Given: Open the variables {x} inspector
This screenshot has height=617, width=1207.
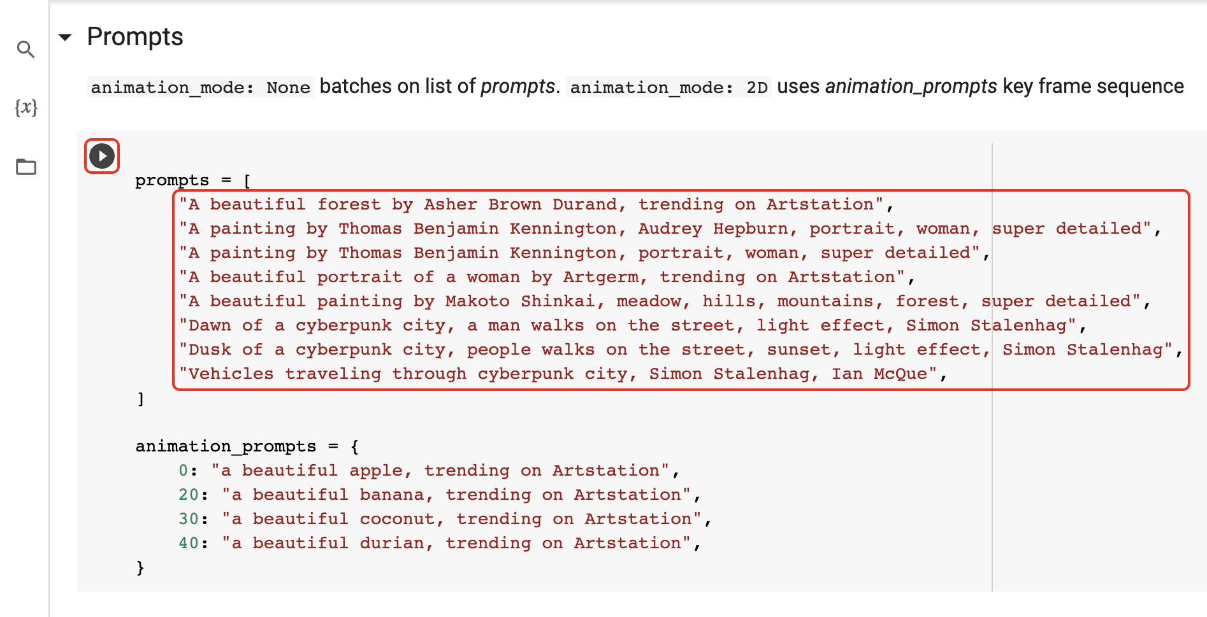Looking at the screenshot, I should tap(26, 107).
